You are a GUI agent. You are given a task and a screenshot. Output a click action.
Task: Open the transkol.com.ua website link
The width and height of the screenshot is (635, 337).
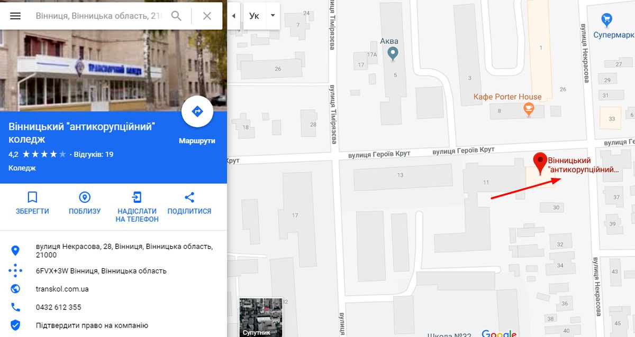[62, 289]
